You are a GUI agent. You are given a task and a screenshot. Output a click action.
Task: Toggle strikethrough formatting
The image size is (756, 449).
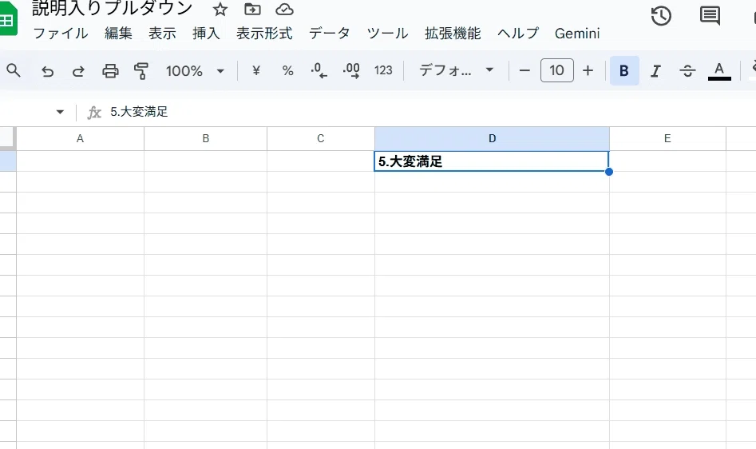(x=687, y=71)
